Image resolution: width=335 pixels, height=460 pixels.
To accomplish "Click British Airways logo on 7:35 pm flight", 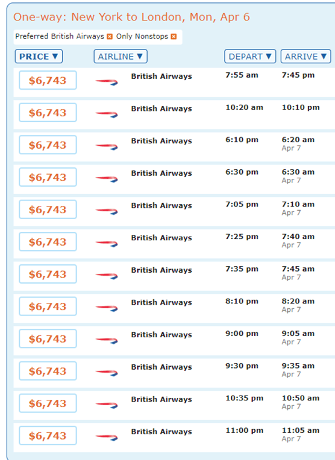I will coord(107,276).
